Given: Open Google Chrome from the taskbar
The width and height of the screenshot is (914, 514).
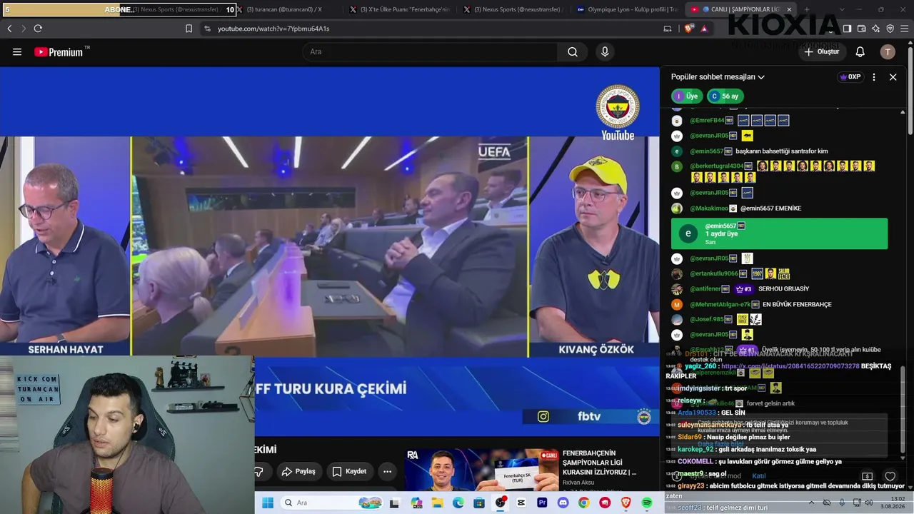Looking at the screenshot, I should pos(584,503).
